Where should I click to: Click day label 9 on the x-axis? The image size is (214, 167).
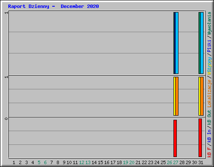point(64,162)
